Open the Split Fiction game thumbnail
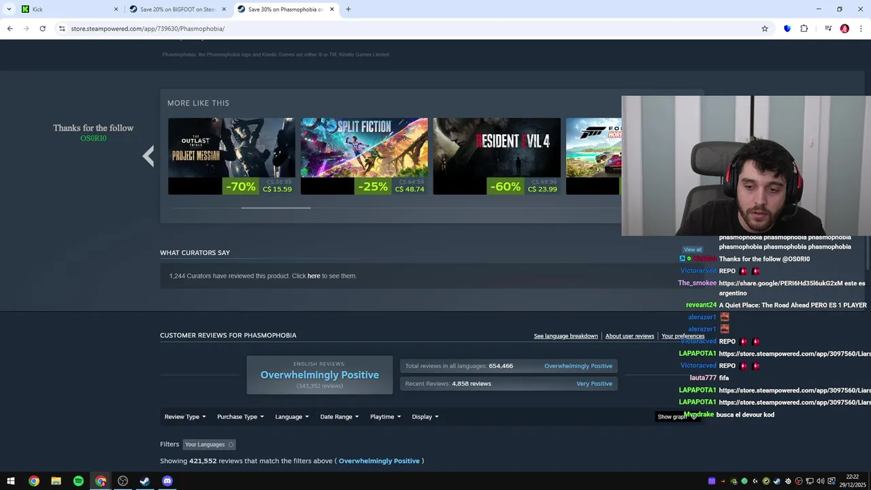The image size is (871, 490). click(364, 157)
